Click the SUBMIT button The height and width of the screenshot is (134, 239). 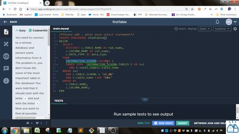pyautogui.click(x=183, y=123)
